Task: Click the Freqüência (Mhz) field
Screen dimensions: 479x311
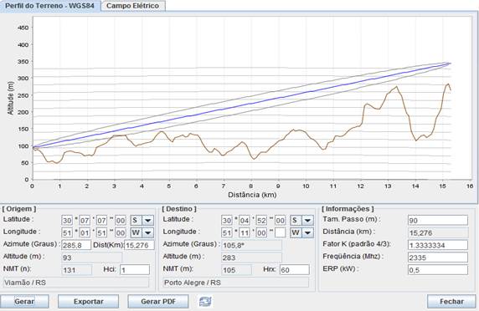Action: [x=438, y=257]
